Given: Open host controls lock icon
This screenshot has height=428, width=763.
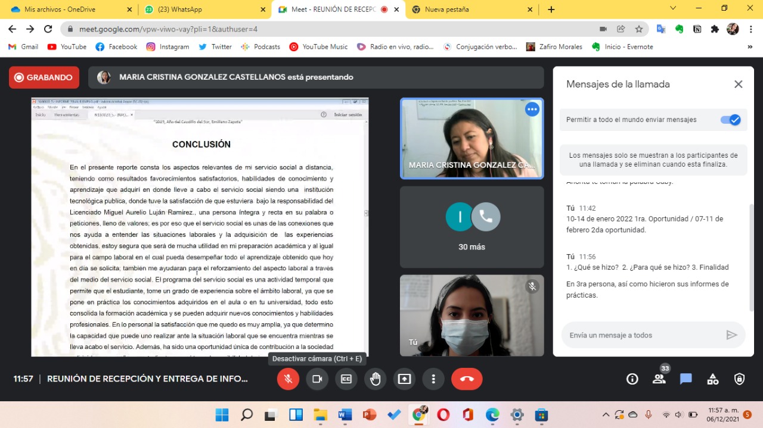Looking at the screenshot, I should pos(740,379).
